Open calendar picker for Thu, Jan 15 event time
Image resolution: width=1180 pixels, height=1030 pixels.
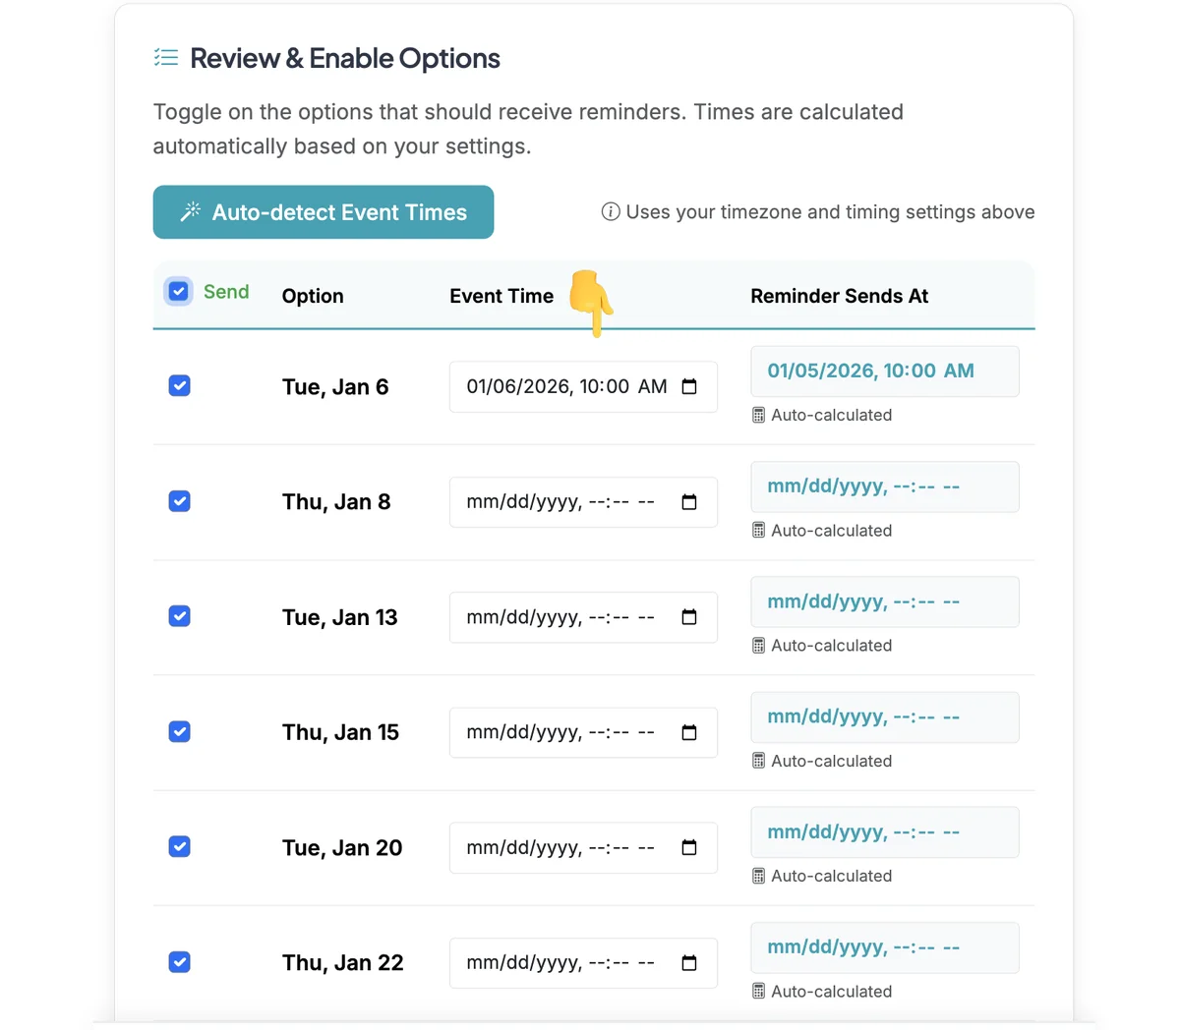pyautogui.click(x=689, y=732)
